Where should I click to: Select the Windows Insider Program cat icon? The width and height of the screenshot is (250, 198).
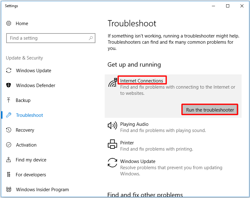(x=9, y=189)
